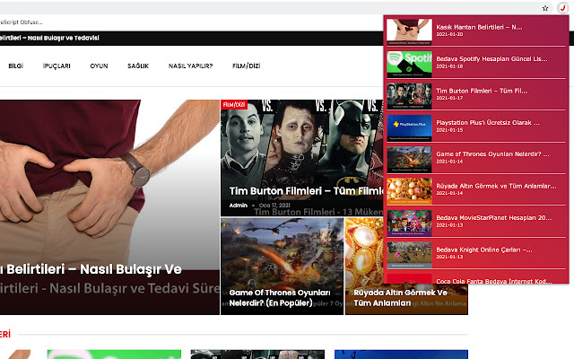Open Bedava Spotify Hesapları Güncel title link
The height and width of the screenshot is (359, 574).
pyautogui.click(x=491, y=59)
